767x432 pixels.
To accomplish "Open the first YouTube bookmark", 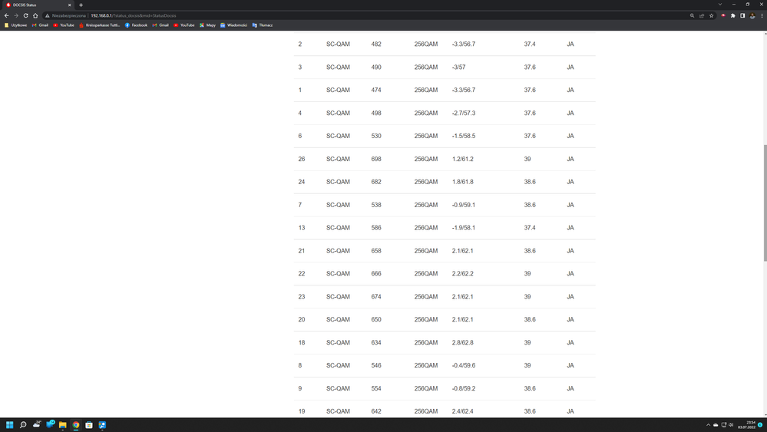I will click(x=64, y=25).
